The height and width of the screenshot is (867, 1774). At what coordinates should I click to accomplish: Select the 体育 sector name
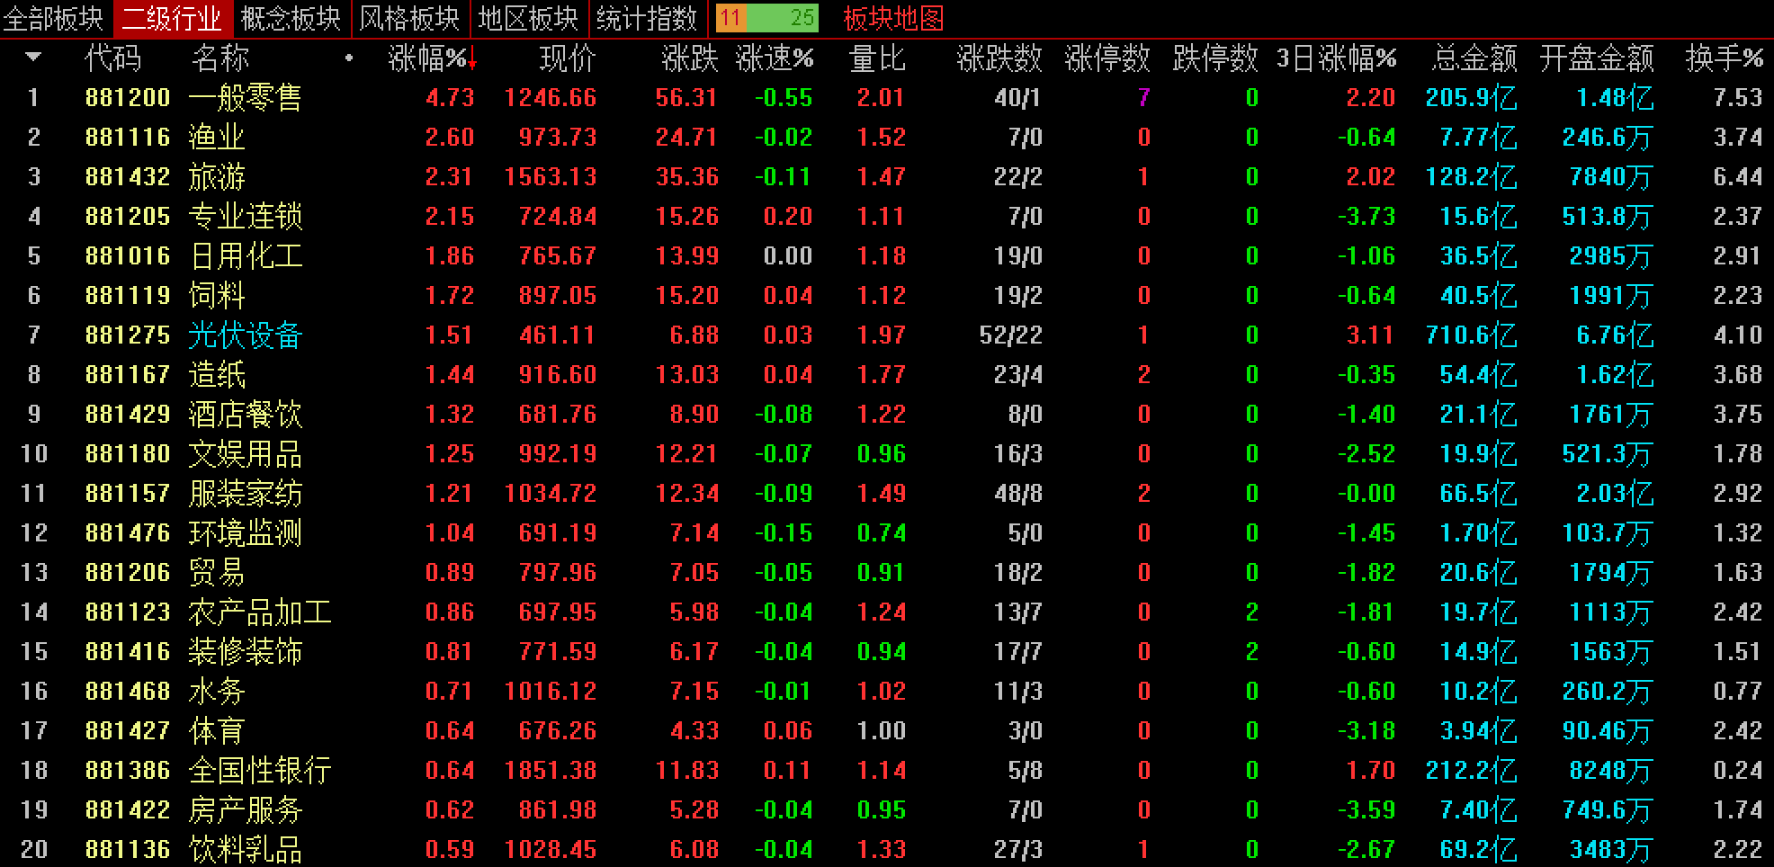click(217, 730)
